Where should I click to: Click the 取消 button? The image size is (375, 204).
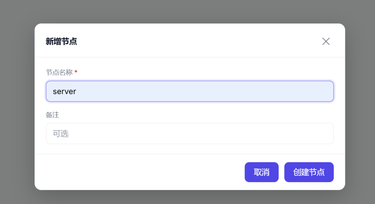[x=261, y=172]
